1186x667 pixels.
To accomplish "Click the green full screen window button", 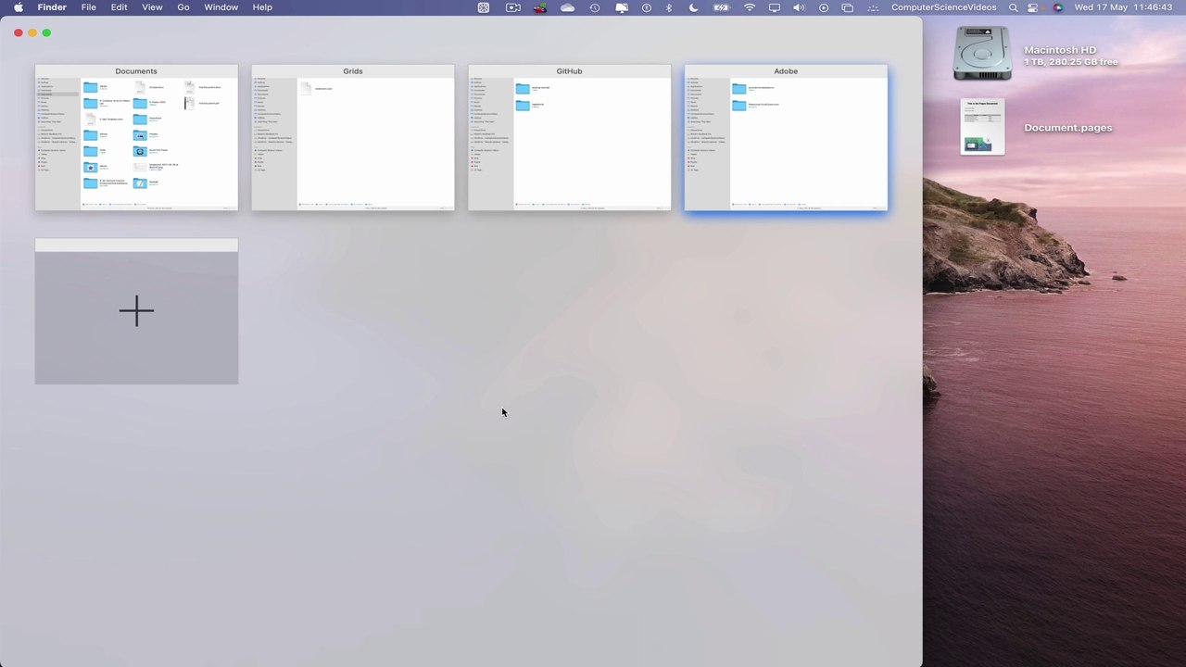I will [x=46, y=32].
